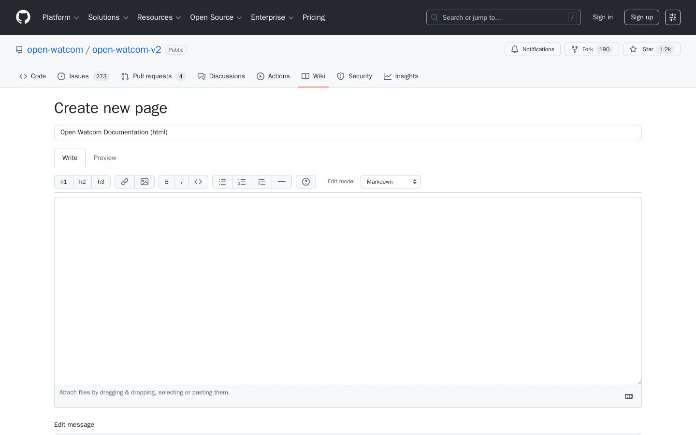Click the Sign in link
The height and width of the screenshot is (435, 696).
[603, 17]
